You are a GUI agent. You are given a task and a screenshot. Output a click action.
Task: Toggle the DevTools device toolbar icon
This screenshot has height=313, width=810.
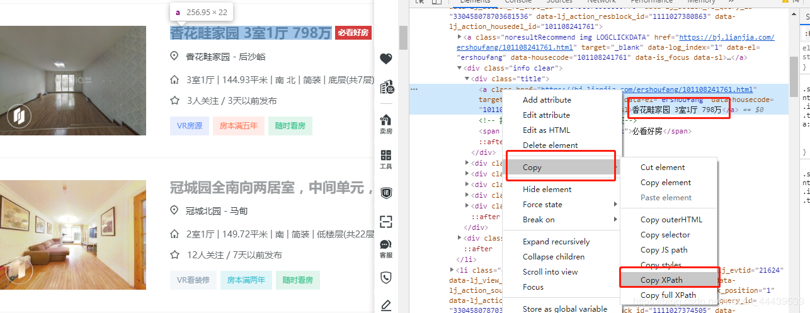[435, 2]
